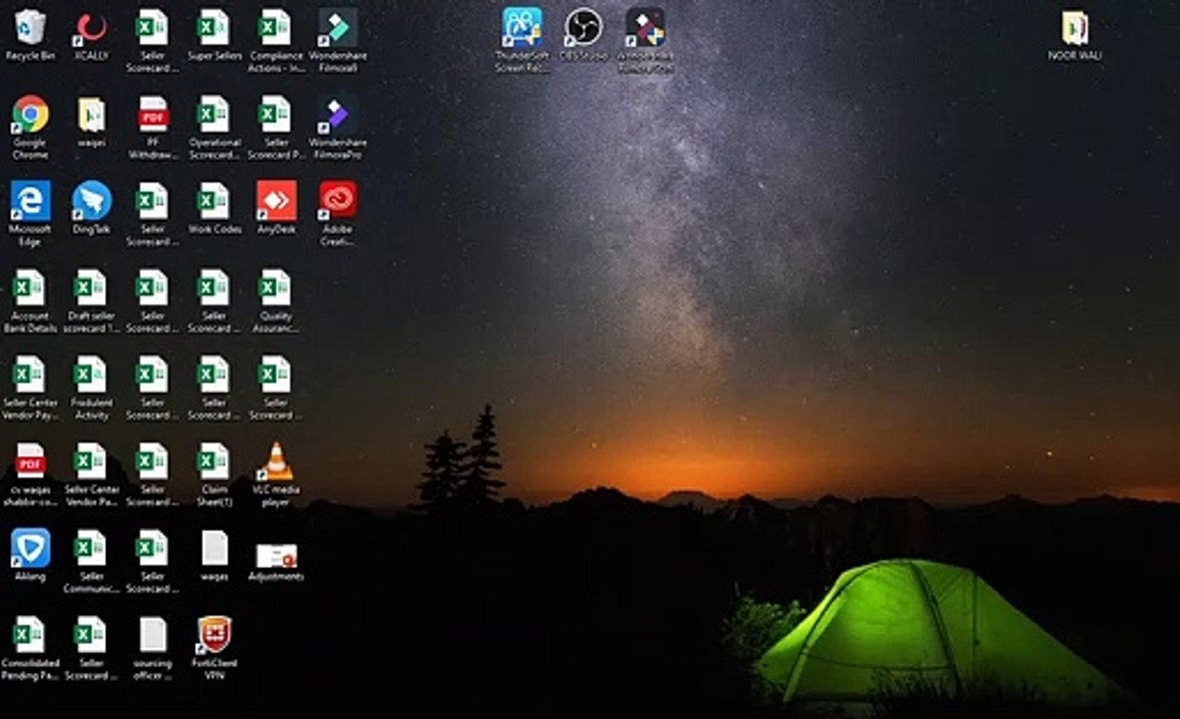Open the Claim Sheet(1) Excel file
The width and height of the screenshot is (1180, 719).
pos(215,461)
